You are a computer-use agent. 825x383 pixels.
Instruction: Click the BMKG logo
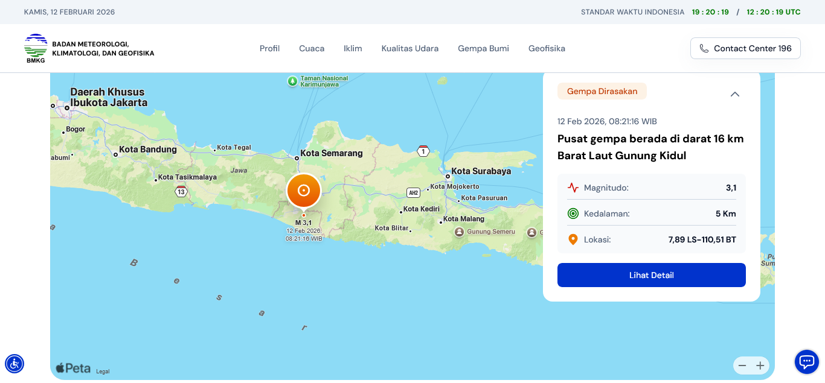36,48
